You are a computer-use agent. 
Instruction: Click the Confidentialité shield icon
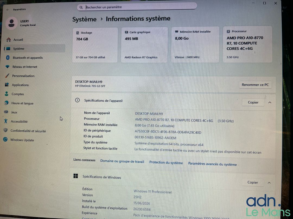(6, 130)
